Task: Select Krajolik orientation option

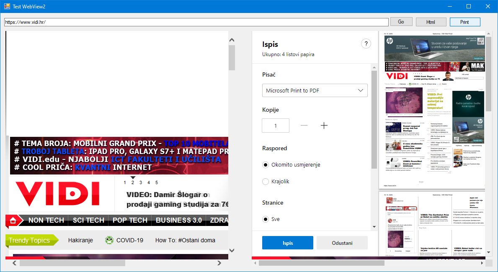Action: (x=266, y=182)
